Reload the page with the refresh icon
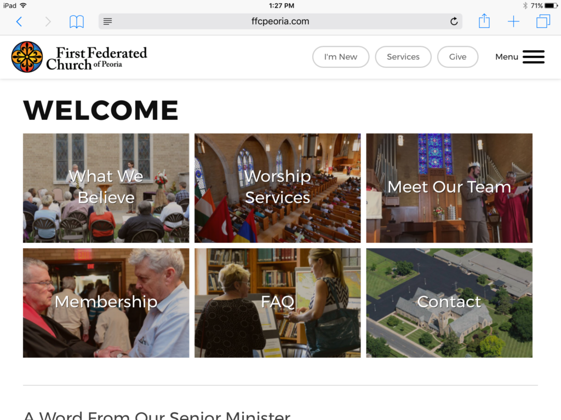Screen dimensions: 561x420 454,21
